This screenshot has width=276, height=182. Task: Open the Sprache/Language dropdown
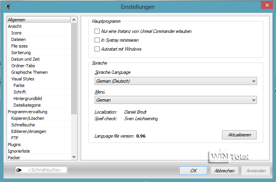(x=176, y=81)
